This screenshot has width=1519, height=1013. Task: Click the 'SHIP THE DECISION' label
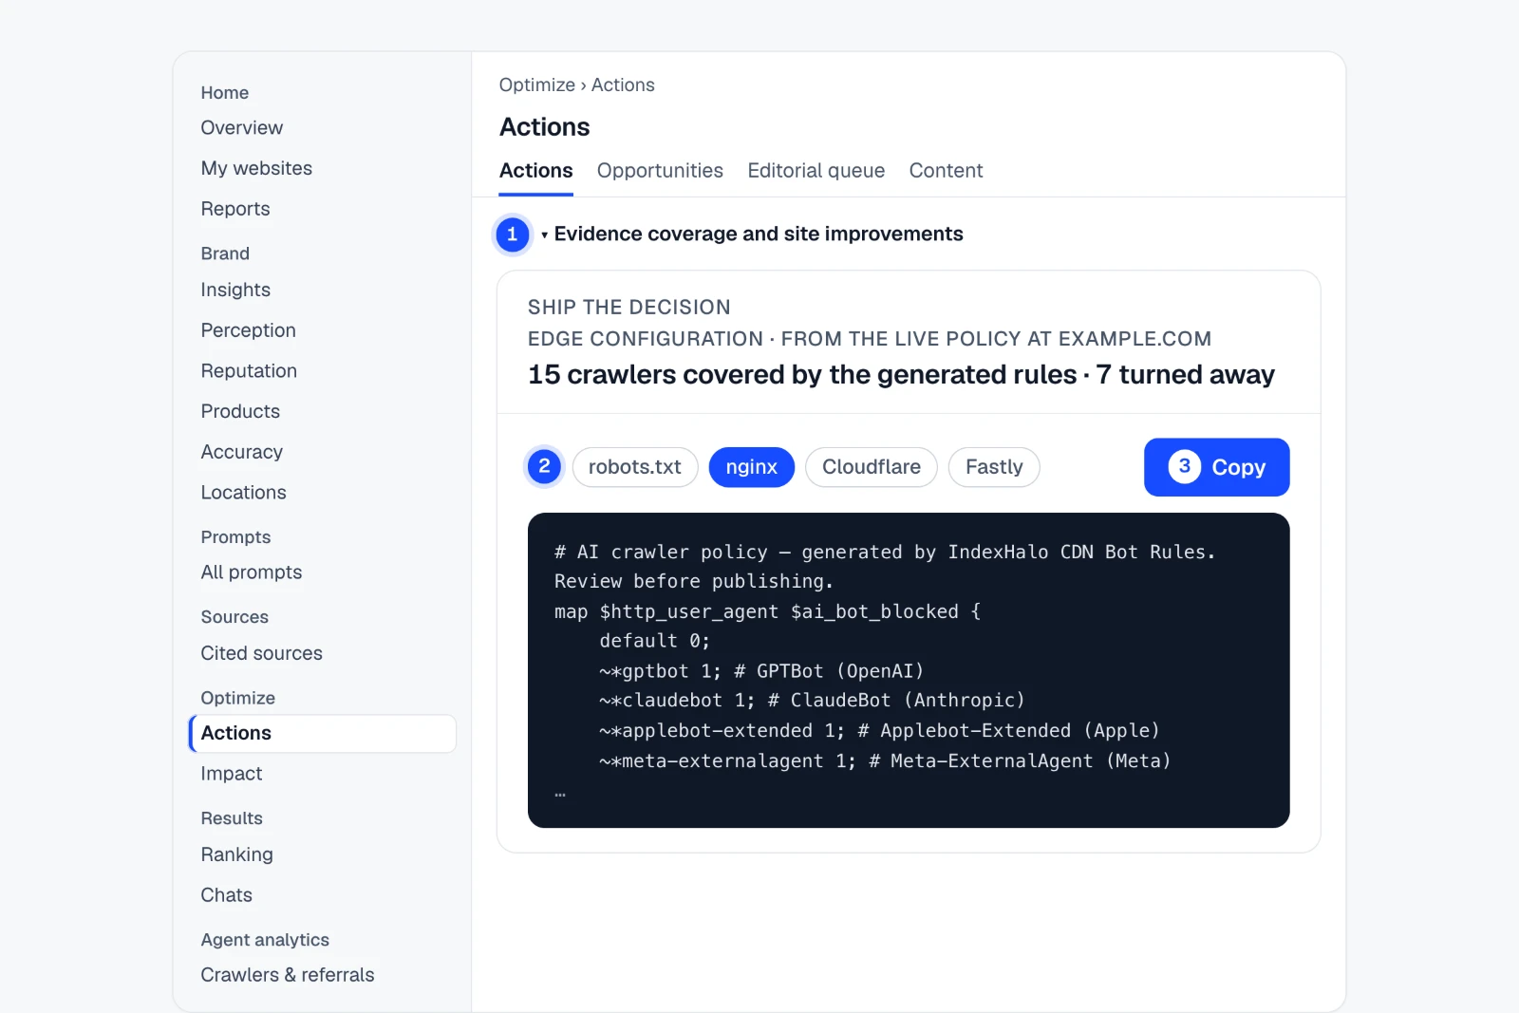tap(628, 308)
